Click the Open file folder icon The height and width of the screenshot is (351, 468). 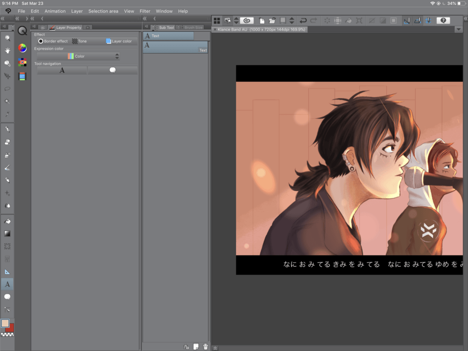[x=272, y=20]
